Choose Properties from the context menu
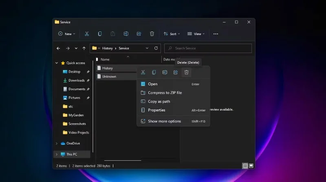The height and width of the screenshot is (182, 326). coord(174,110)
